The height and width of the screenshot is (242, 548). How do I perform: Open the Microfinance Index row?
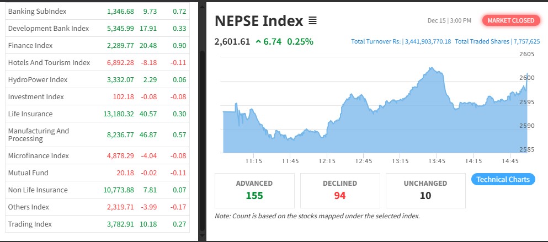tap(38, 155)
